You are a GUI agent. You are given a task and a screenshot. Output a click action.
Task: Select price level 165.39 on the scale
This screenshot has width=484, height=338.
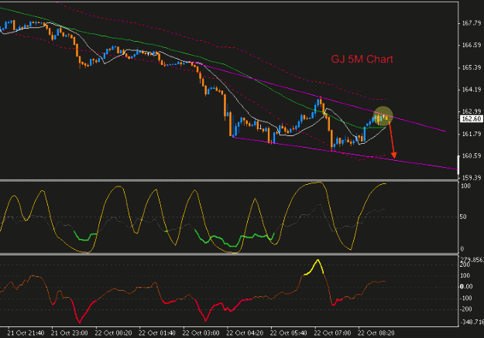click(x=472, y=67)
